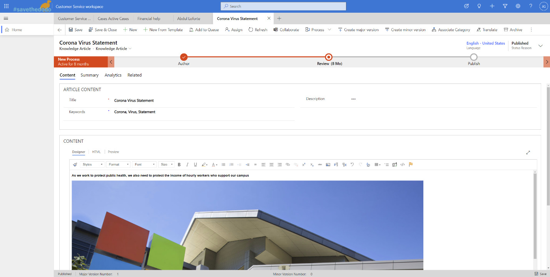Open the Cases Active Cases tab
Image resolution: width=550 pixels, height=277 pixels.
(113, 18)
